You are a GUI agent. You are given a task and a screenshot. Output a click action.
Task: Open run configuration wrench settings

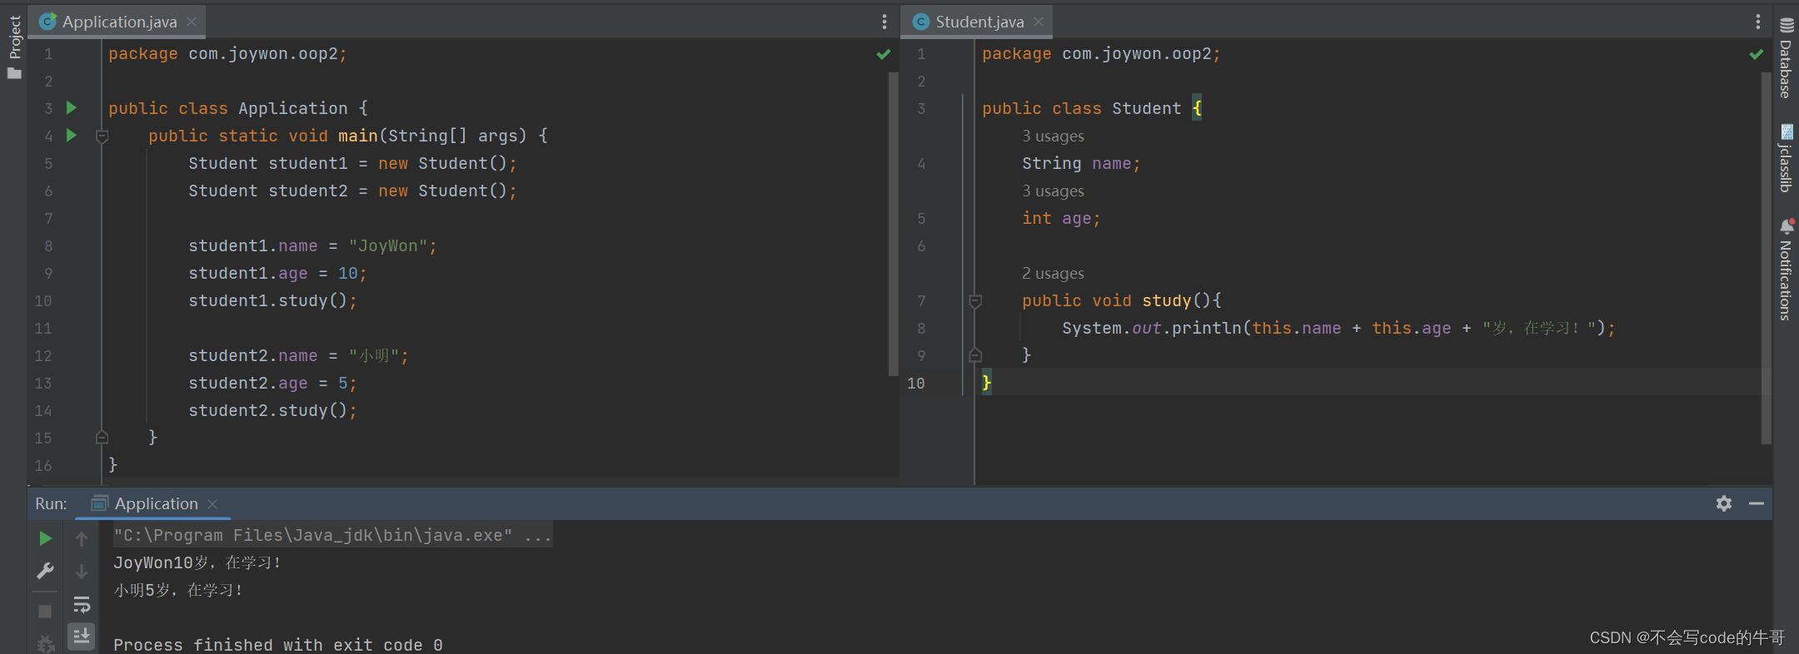point(45,571)
